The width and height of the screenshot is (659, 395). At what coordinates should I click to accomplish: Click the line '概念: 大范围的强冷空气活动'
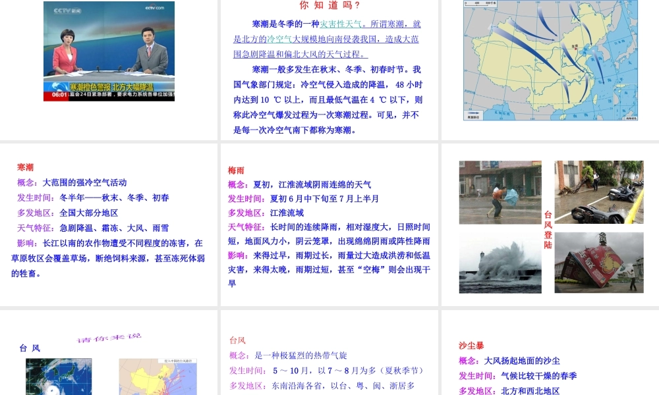point(72,182)
